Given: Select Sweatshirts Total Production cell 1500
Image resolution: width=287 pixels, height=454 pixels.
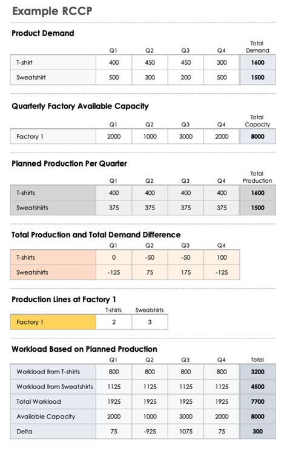Looking at the screenshot, I should [258, 208].
